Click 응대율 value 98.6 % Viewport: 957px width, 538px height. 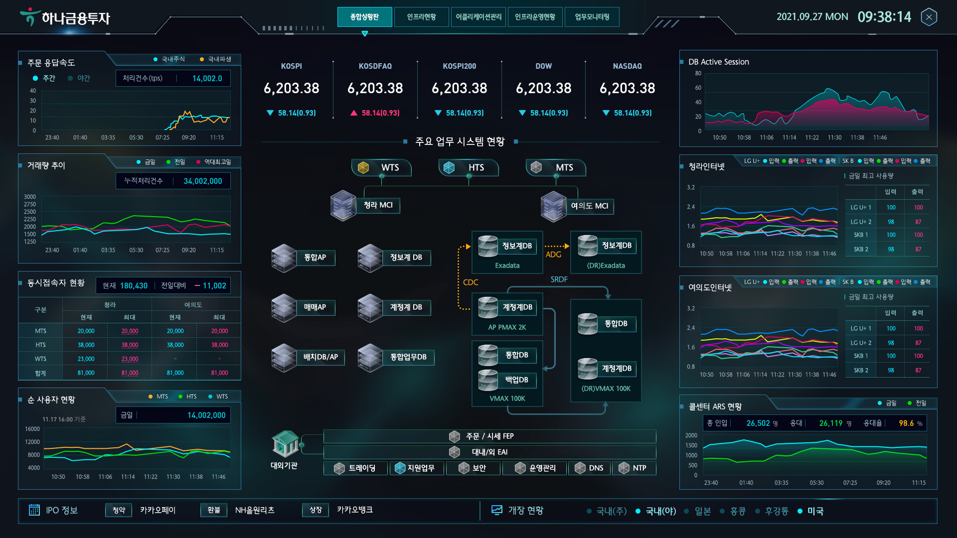(911, 423)
